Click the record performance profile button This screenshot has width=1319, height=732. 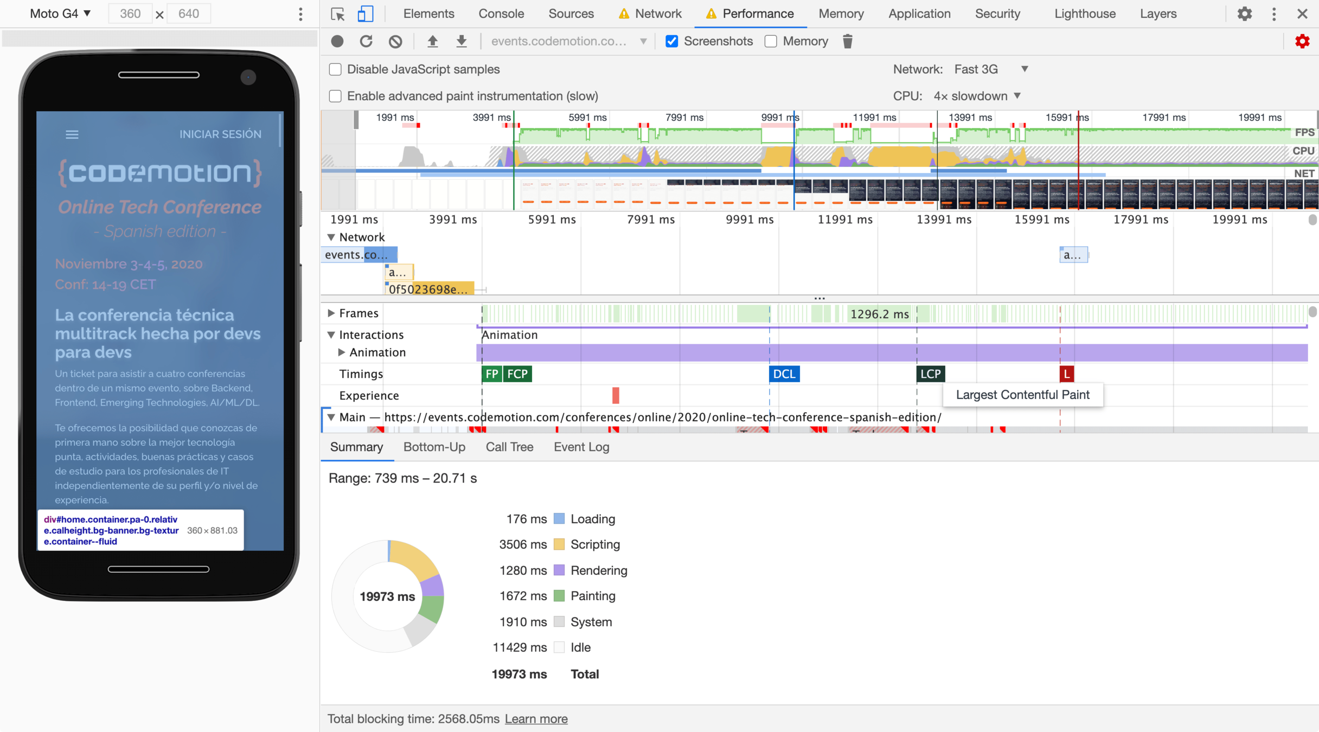coord(337,41)
